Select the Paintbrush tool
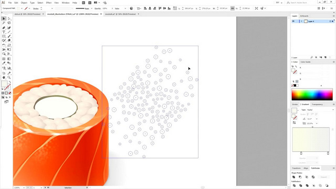 pos(9,36)
